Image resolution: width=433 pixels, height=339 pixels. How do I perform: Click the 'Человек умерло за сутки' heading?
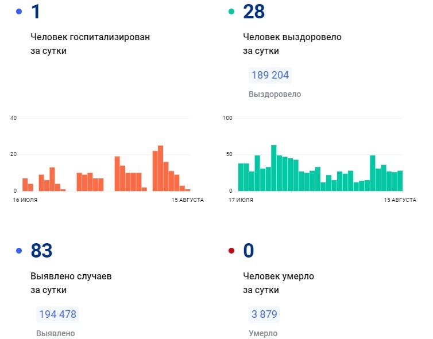(x=279, y=283)
